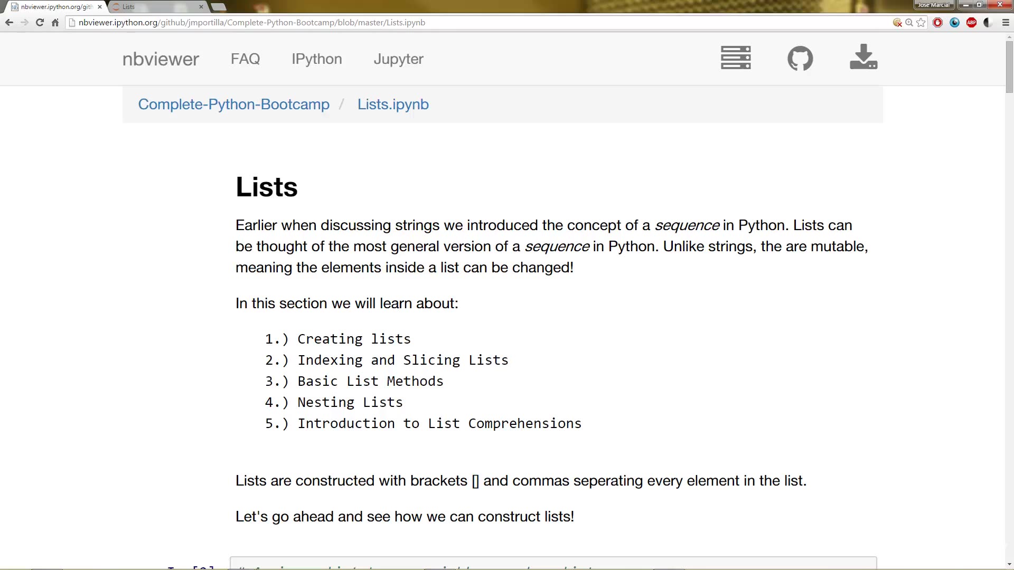Viewport: 1014px width, 570px height.
Task: Open the blue eye extension
Action: (x=955, y=23)
